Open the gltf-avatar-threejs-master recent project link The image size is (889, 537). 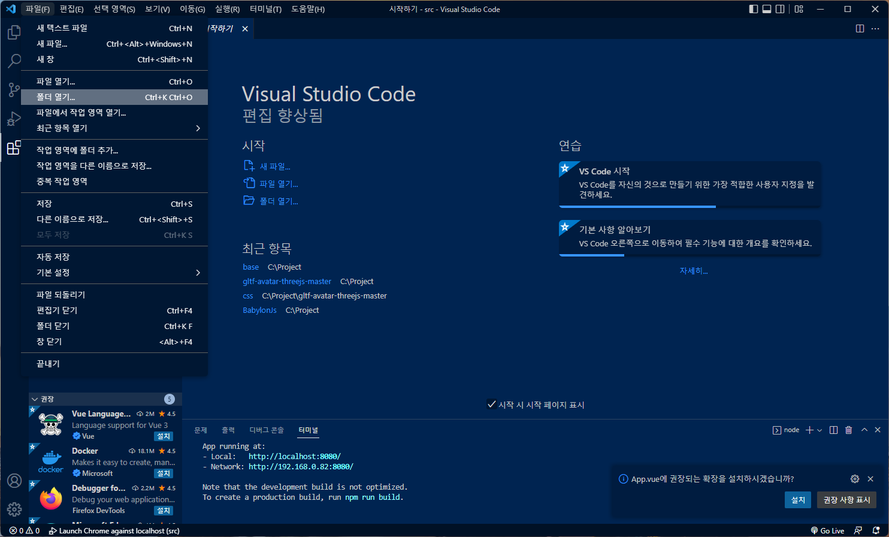coord(287,282)
